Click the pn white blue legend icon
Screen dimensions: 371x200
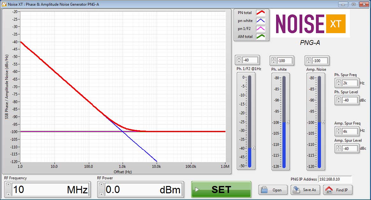(x=261, y=21)
